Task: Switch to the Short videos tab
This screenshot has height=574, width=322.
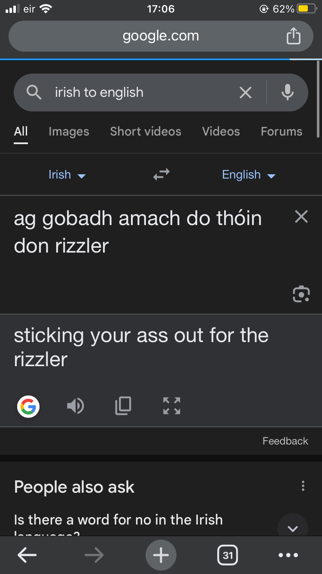Action: (146, 132)
